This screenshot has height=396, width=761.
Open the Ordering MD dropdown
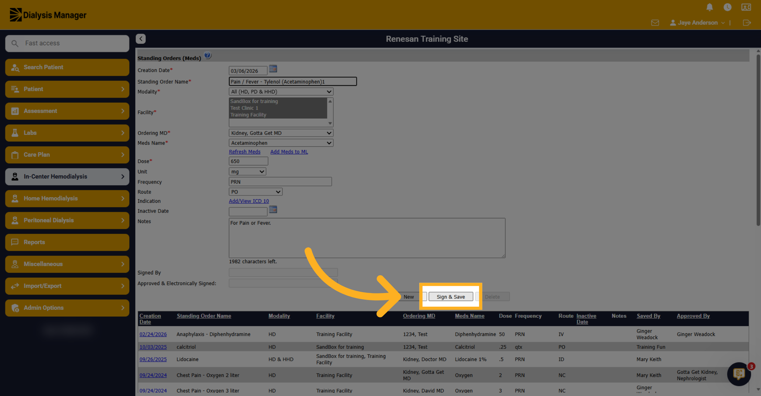click(x=281, y=133)
